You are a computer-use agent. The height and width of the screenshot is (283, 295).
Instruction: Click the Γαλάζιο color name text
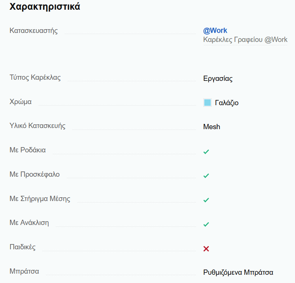tap(227, 103)
